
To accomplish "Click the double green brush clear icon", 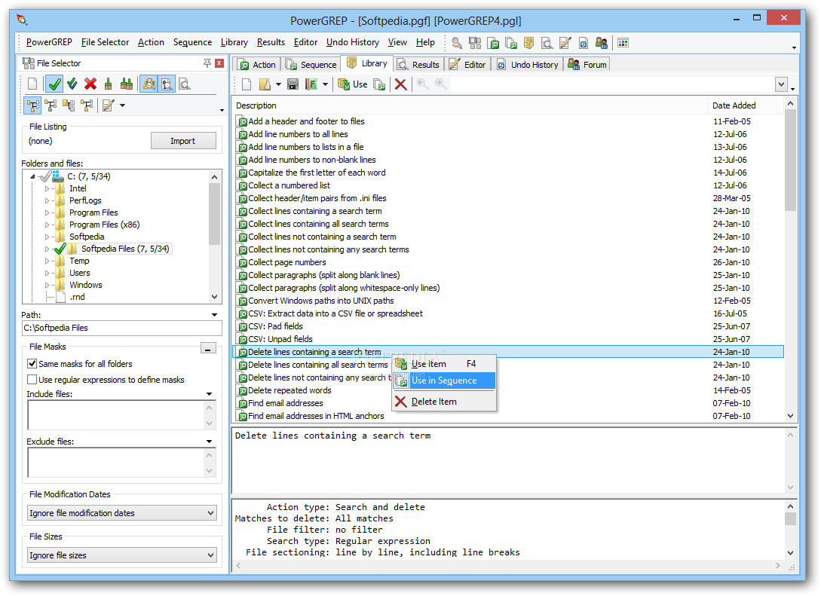I will 126,84.
